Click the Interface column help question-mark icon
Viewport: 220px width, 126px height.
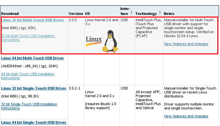click(x=131, y=13)
